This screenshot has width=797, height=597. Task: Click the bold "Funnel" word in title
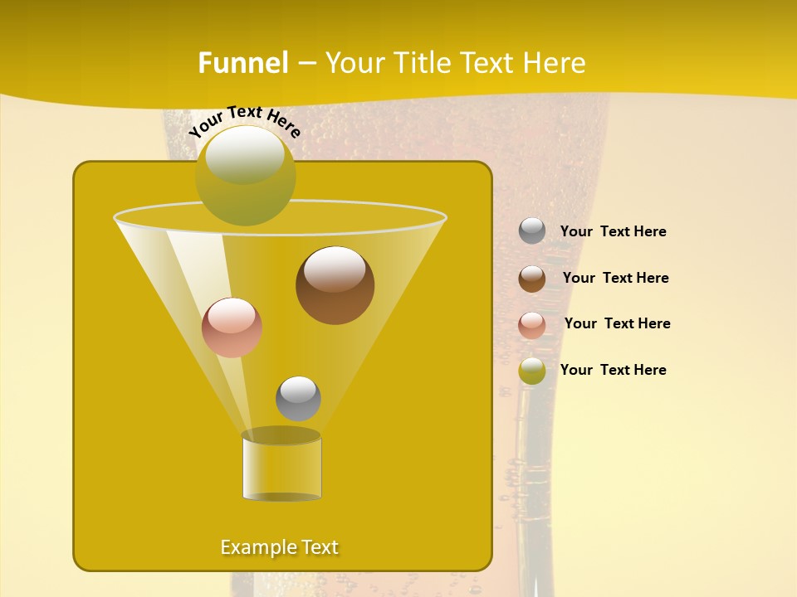click(242, 63)
